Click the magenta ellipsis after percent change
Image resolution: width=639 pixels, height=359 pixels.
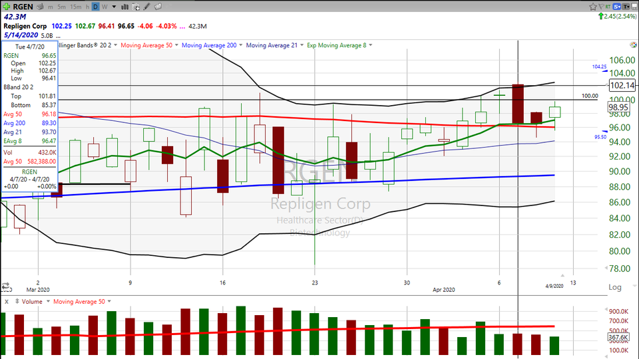click(182, 27)
